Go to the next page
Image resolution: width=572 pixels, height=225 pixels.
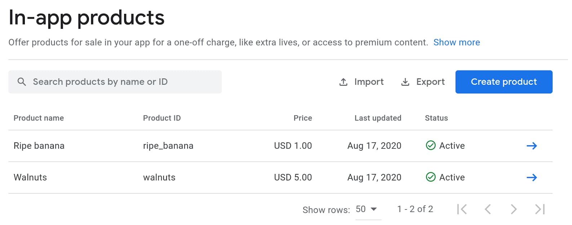514,209
